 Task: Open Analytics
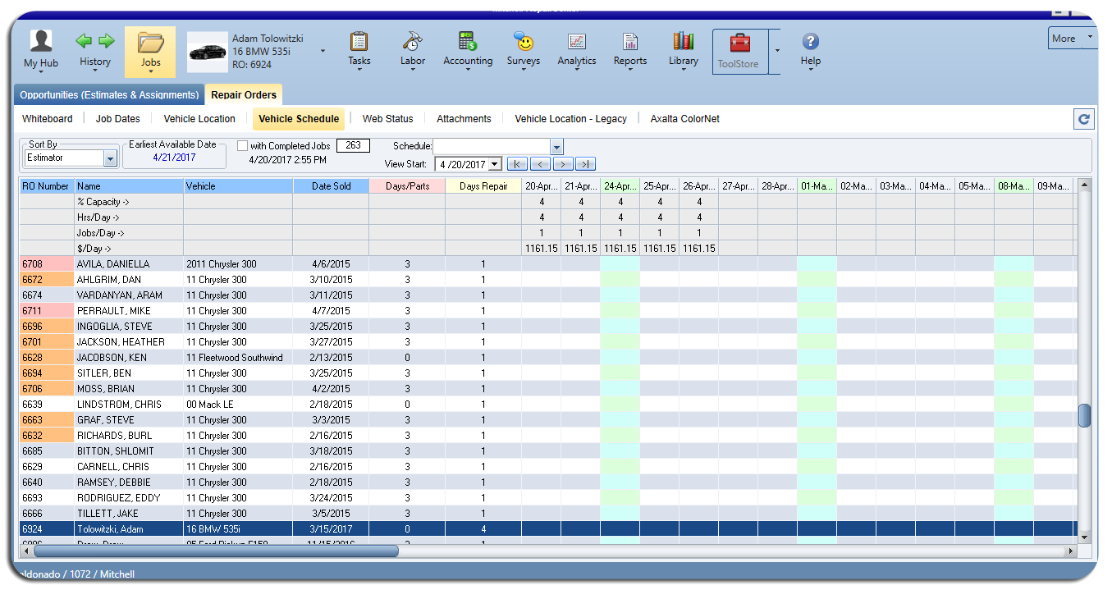(577, 49)
